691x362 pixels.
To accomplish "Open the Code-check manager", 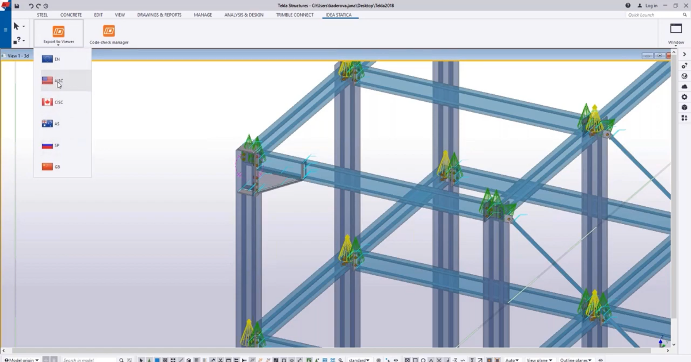I will [x=109, y=34].
